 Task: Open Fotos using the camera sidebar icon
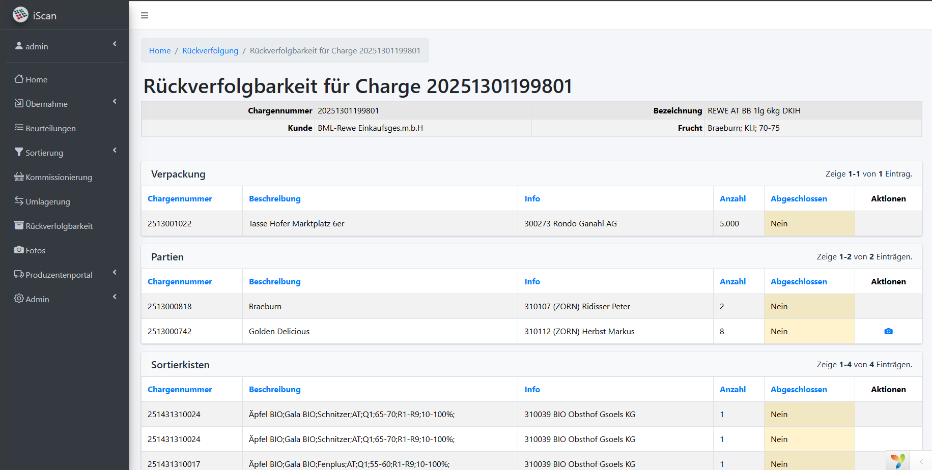[x=19, y=250]
